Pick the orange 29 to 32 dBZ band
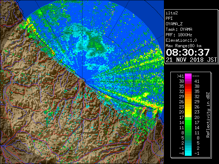 188,97
